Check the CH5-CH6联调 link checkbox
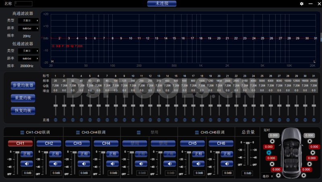Image resolution: width=322 pixels, height=182 pixels. [196, 133]
